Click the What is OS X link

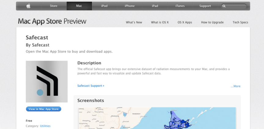pyautogui.click(x=160, y=22)
